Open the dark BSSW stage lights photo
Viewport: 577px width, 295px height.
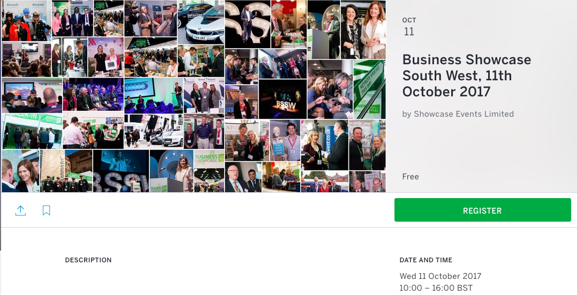coord(283,99)
